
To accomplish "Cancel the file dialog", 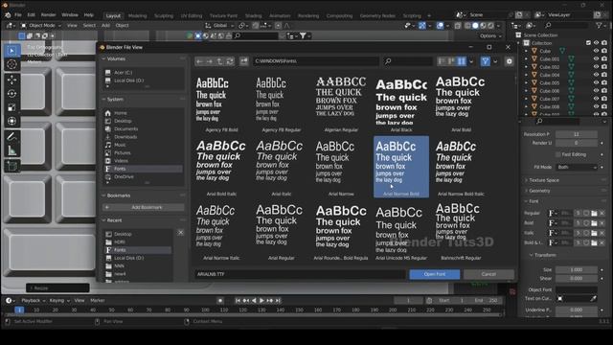I will pos(488,274).
